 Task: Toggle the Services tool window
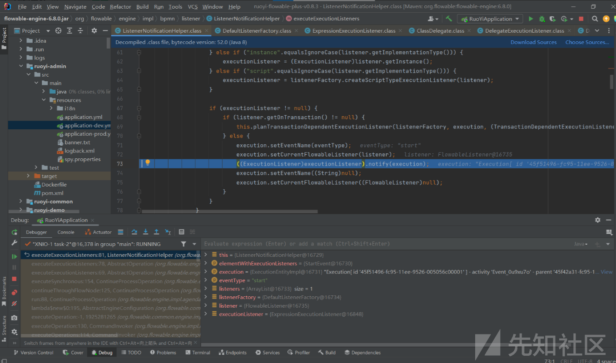pyautogui.click(x=268, y=353)
